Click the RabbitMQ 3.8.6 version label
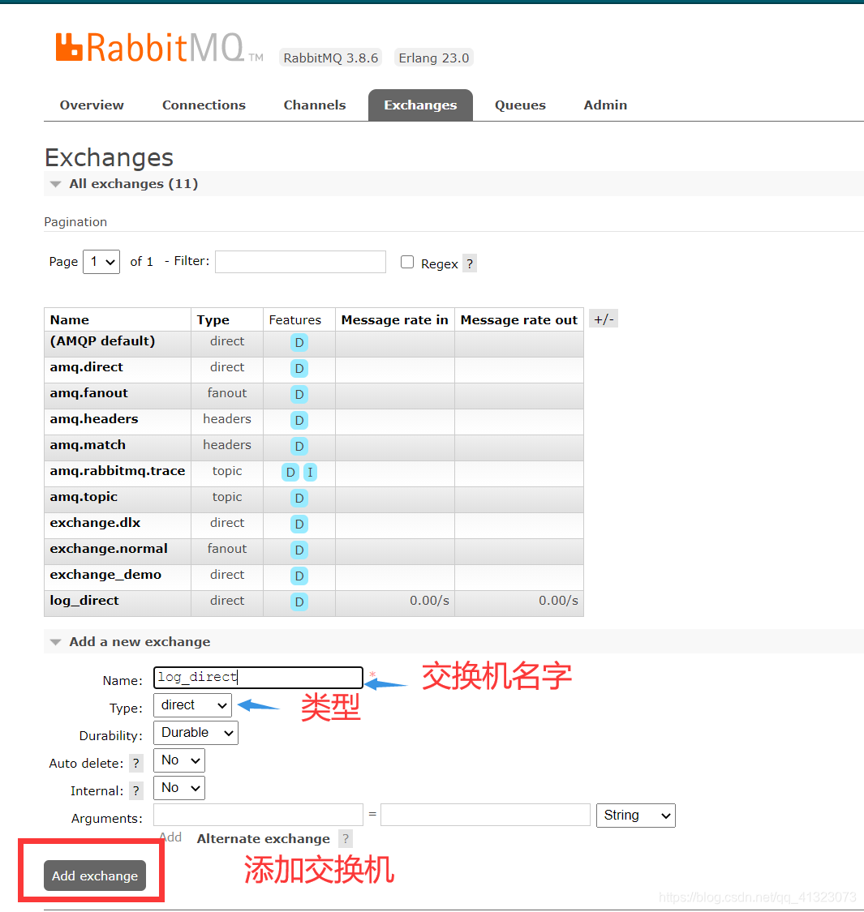The image size is (864, 912). click(331, 58)
